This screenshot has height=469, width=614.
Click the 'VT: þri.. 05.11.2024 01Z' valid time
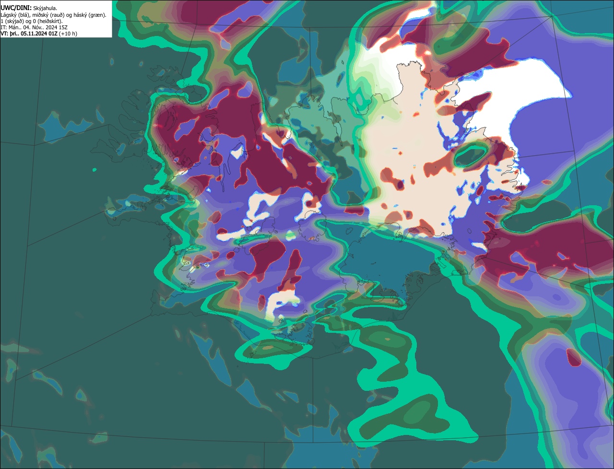pos(29,34)
